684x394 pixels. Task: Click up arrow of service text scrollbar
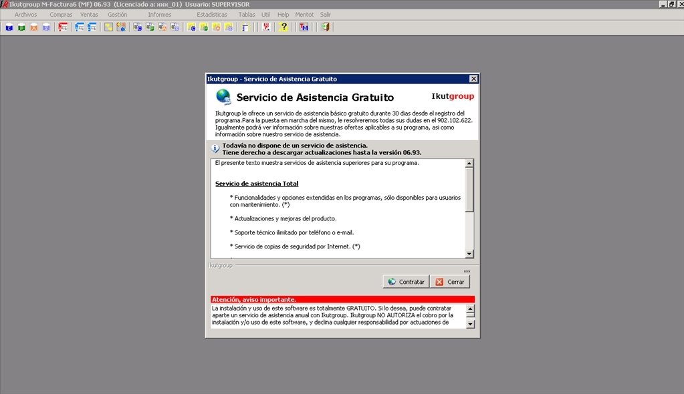point(469,164)
